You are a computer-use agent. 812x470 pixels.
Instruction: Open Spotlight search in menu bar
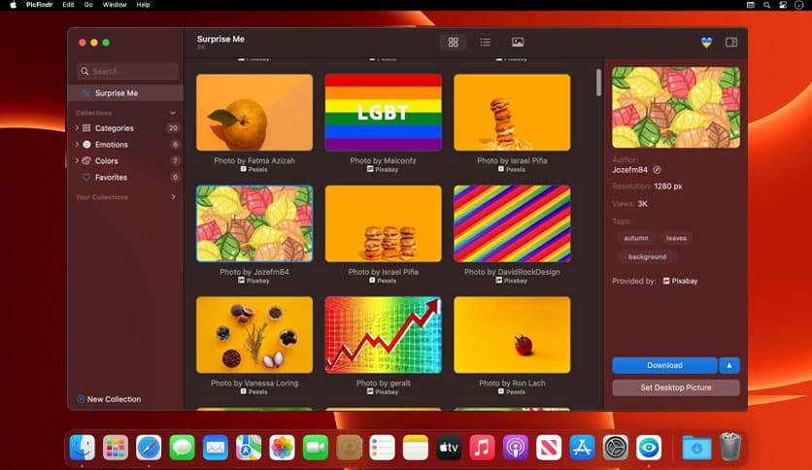(x=766, y=5)
